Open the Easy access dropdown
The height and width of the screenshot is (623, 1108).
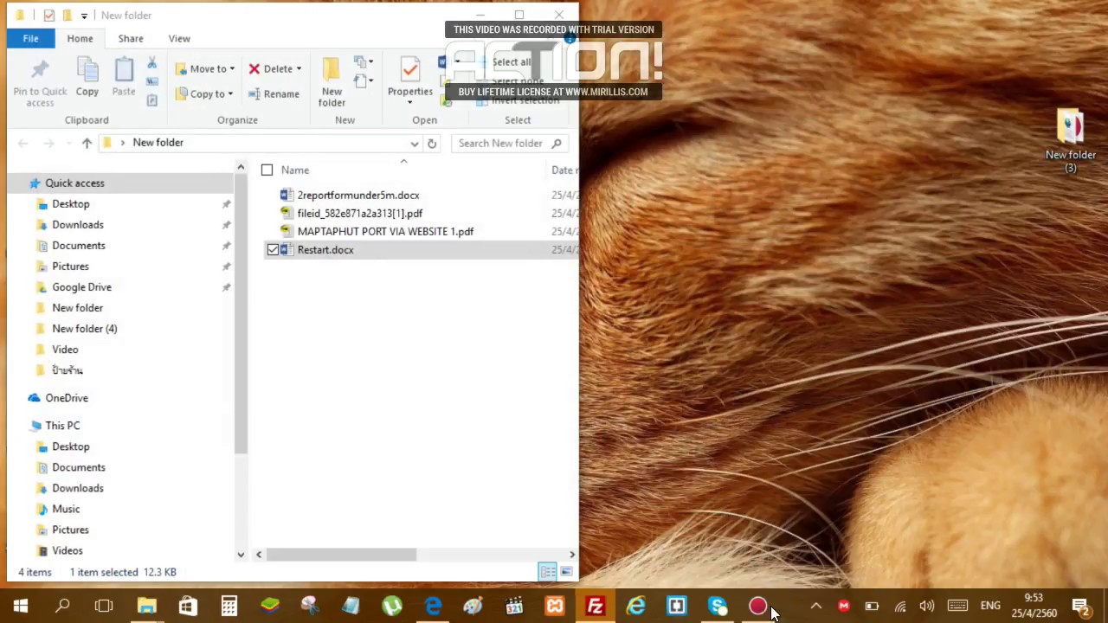click(364, 82)
